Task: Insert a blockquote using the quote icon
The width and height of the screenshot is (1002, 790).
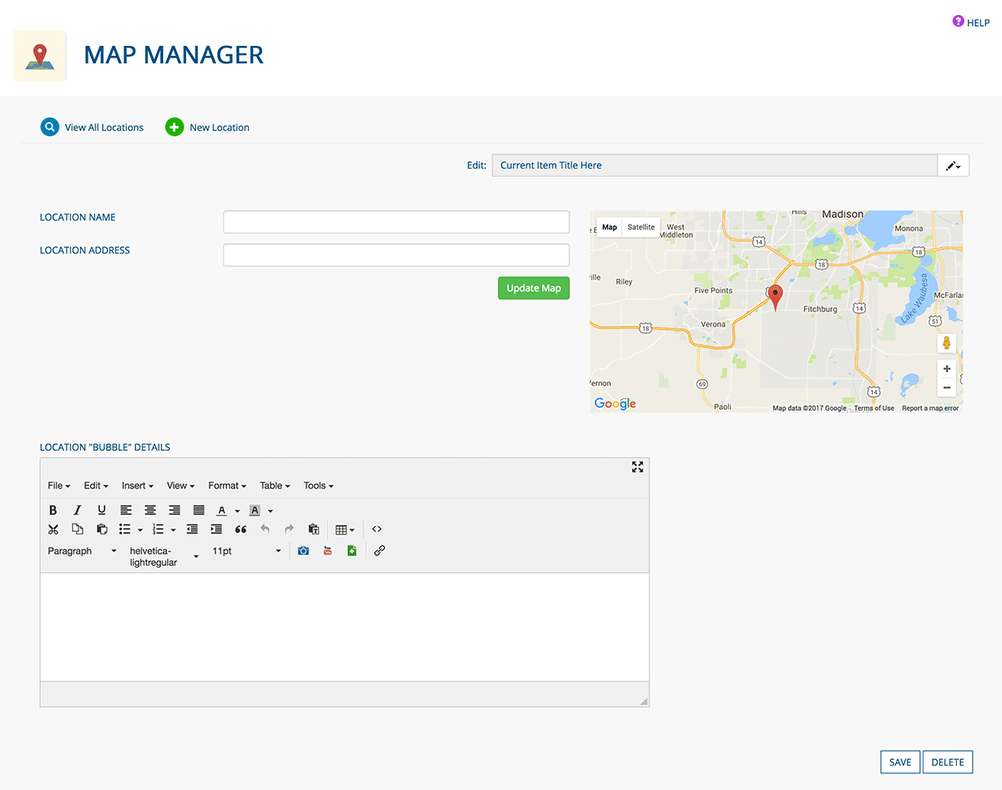Action: [240, 529]
